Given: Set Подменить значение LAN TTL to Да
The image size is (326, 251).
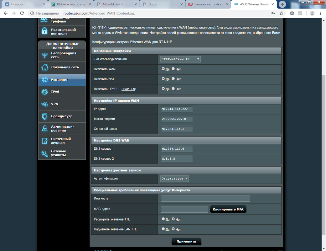Looking at the screenshot, I should tap(163, 229).
